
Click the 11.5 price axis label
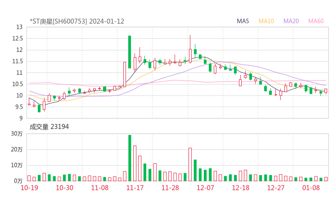click(18, 61)
